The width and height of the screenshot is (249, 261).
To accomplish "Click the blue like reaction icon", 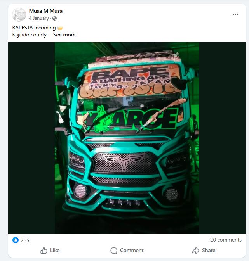I will [x=16, y=240].
